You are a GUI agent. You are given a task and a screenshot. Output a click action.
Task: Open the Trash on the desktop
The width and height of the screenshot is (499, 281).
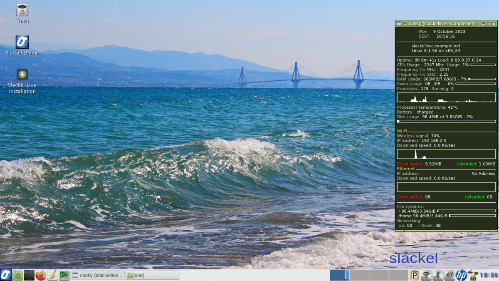click(x=21, y=10)
